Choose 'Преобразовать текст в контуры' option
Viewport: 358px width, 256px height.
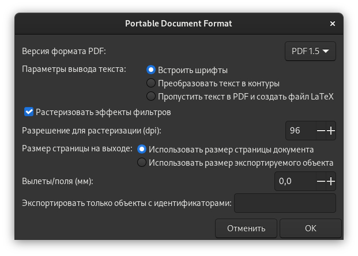[151, 83]
